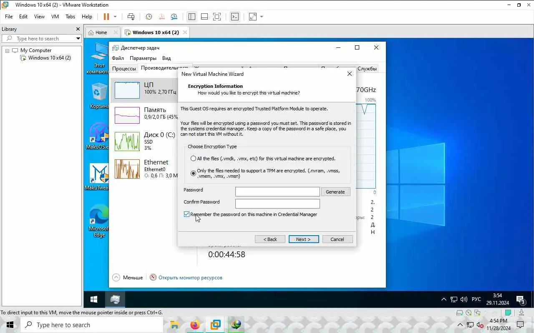Toggle the library sidebar view icon
The image size is (534, 333).
pos(192,17)
